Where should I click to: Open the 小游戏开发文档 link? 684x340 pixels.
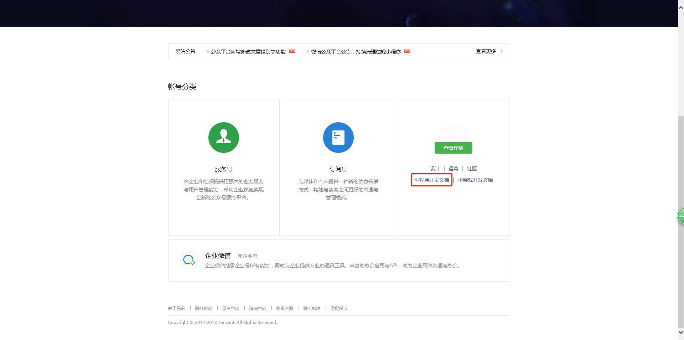tap(475, 180)
